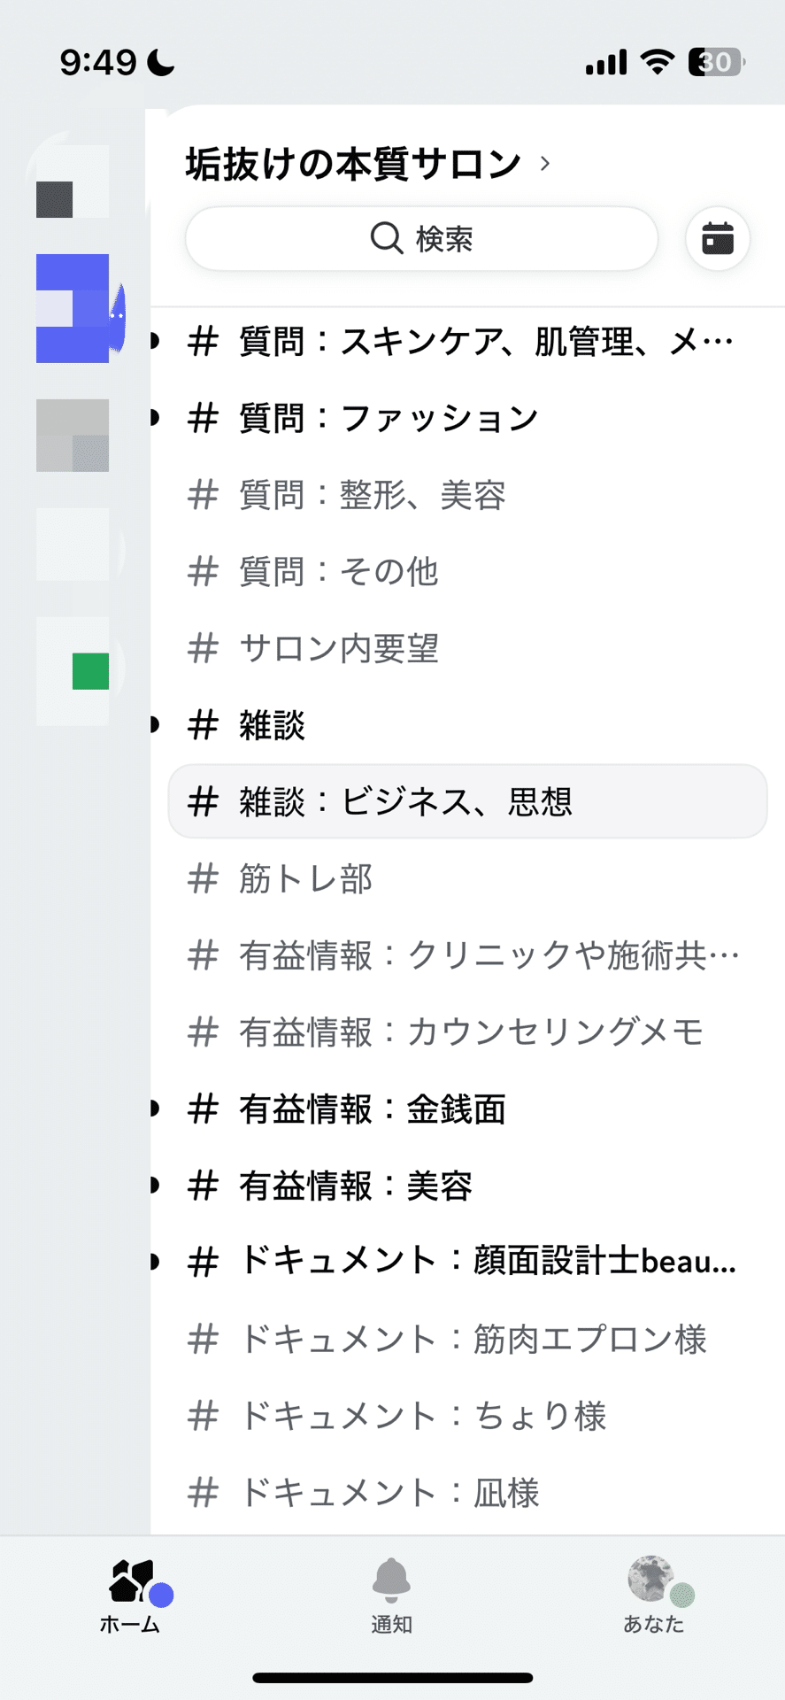Open channel 質問：ファッション
Viewport: 785px width, 1700px height.
click(x=389, y=418)
